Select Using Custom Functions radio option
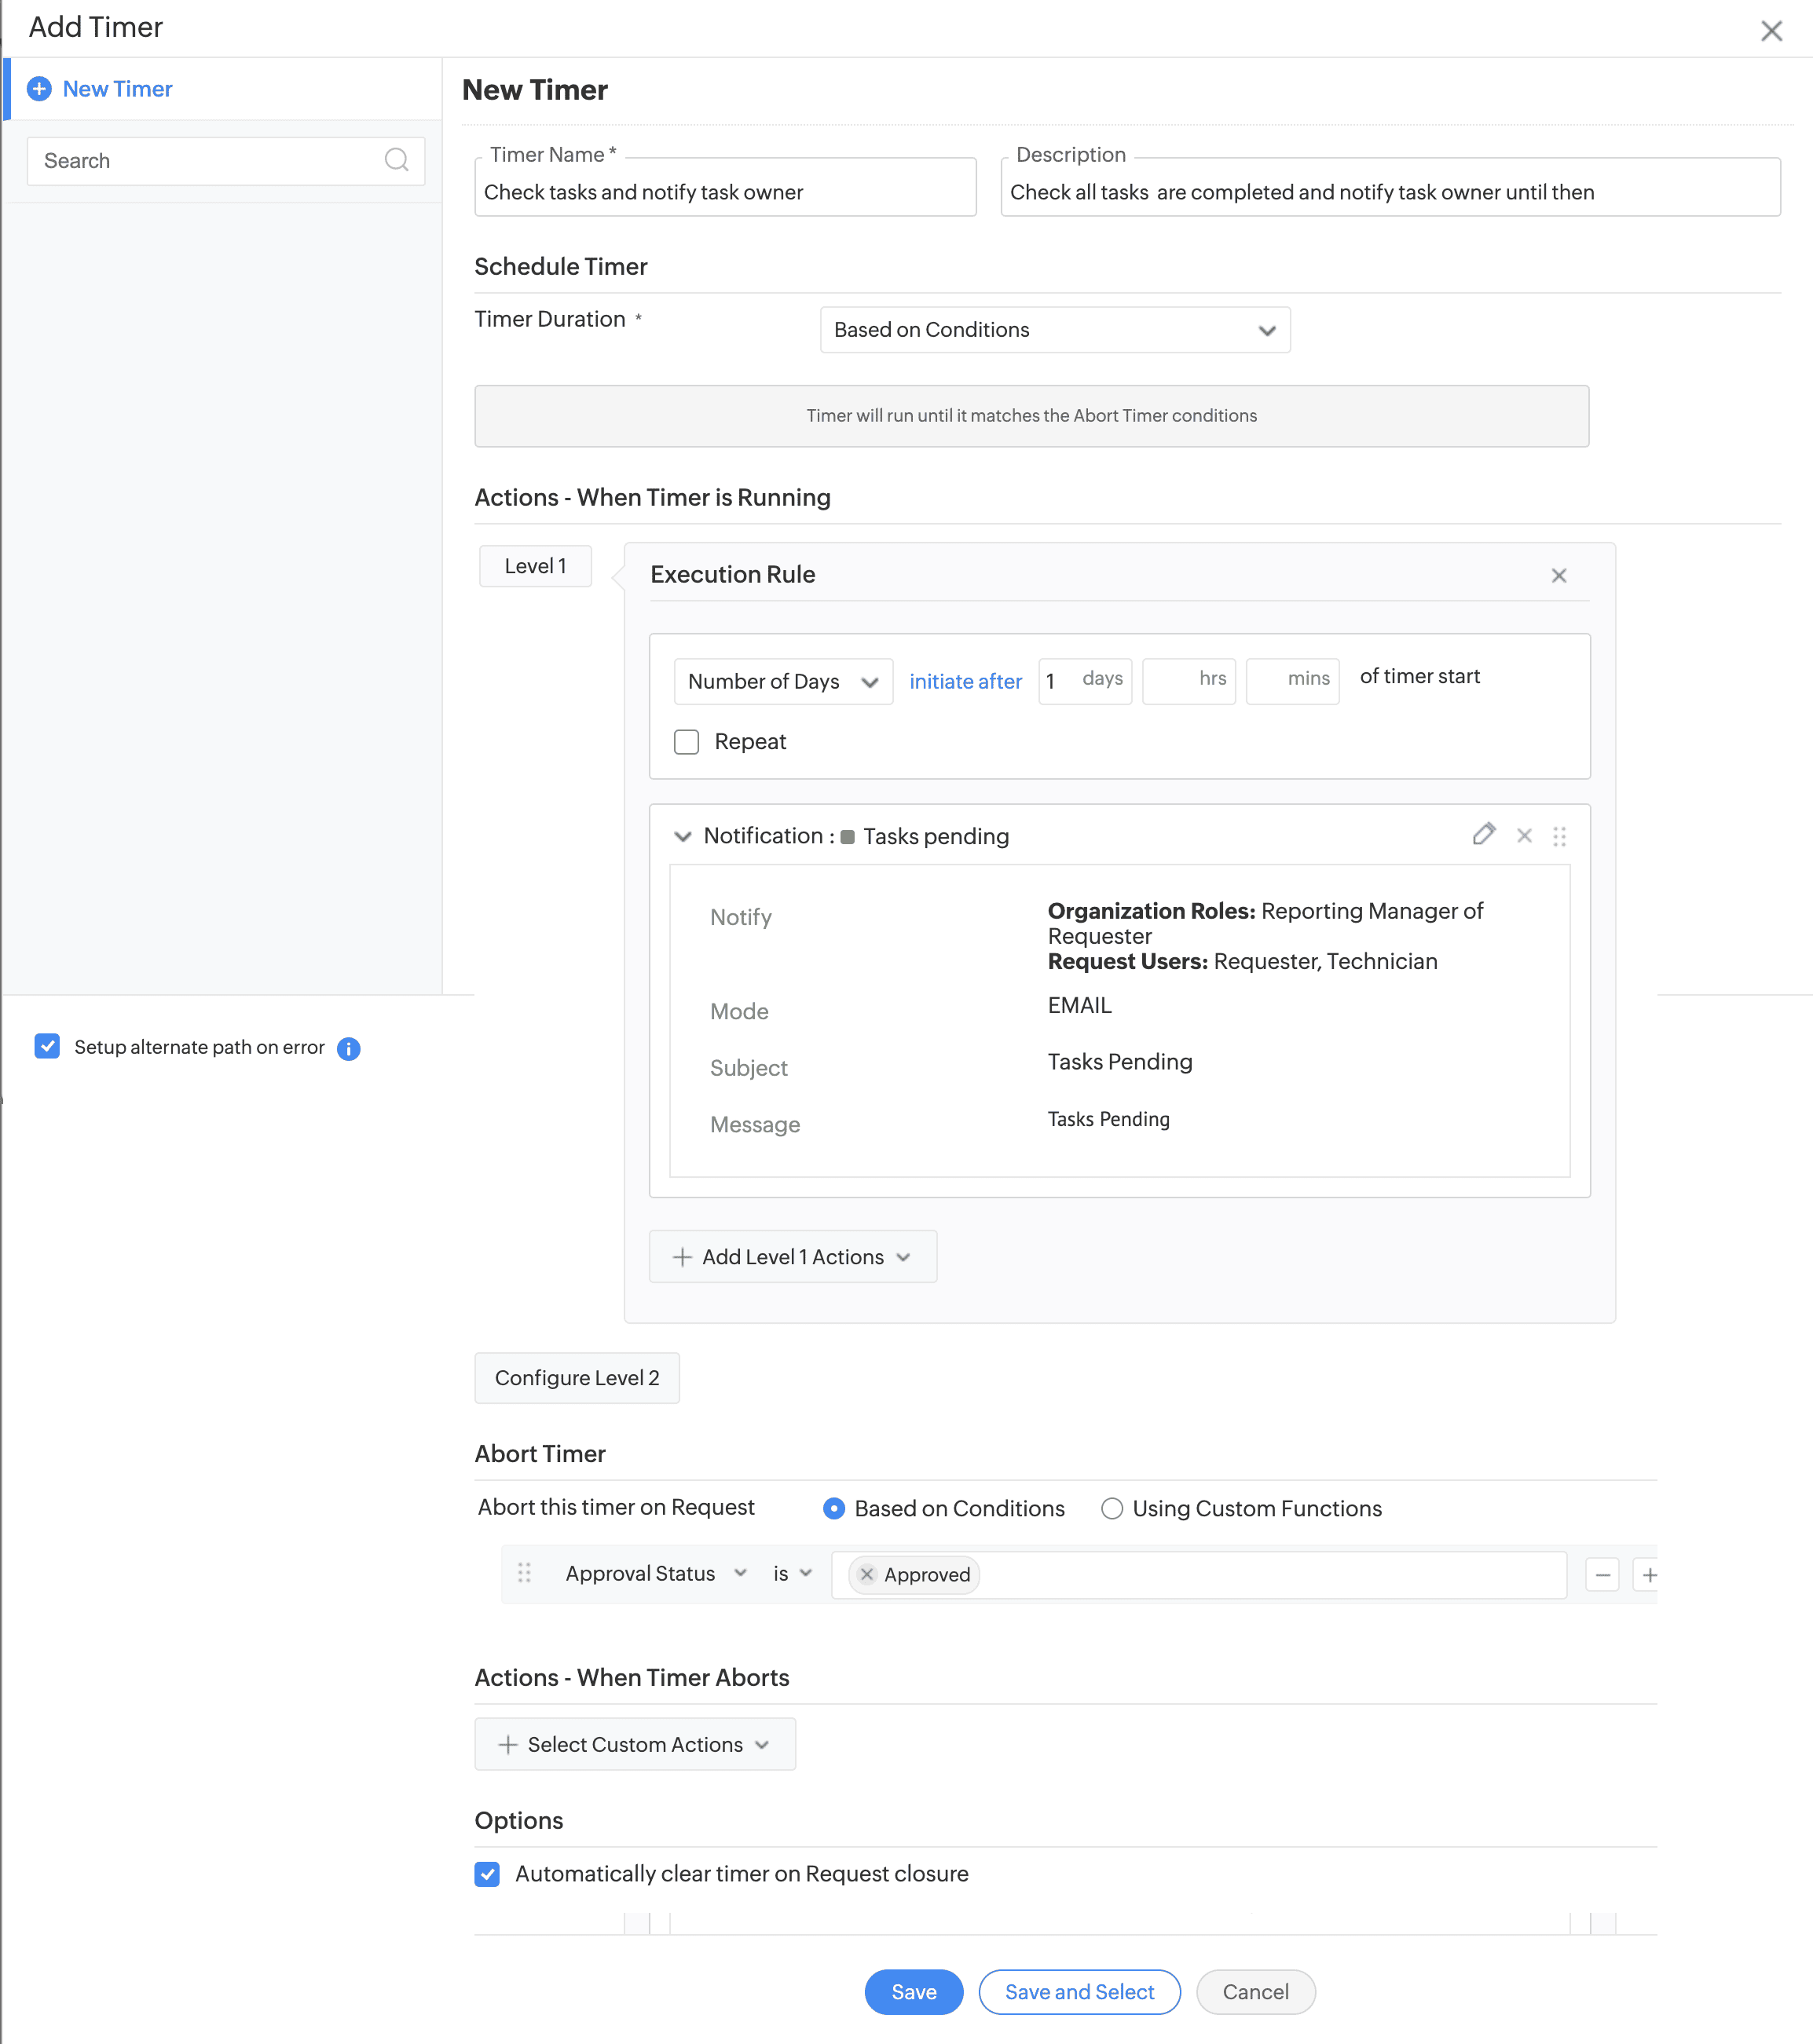This screenshot has height=2044, width=1813. tap(1112, 1508)
